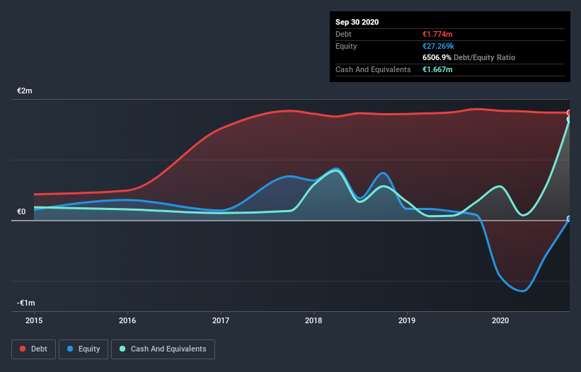Click the €27.269k Equity value in tooltip
Screen dimensions: 581x372
[438, 46]
